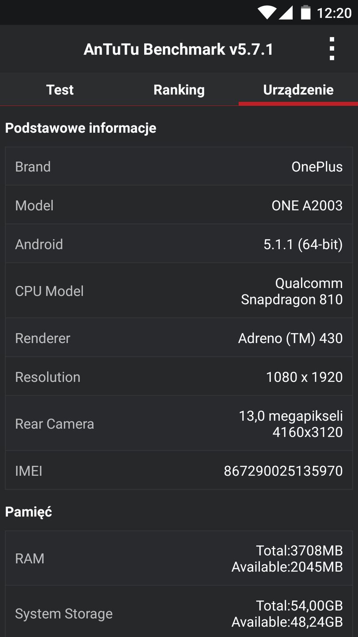The width and height of the screenshot is (358, 637).
Task: Tap the cellular signal icon
Action: pyautogui.click(x=286, y=12)
